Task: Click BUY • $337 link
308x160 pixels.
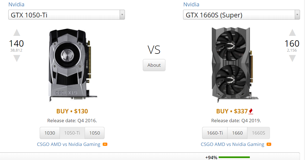Action: pyautogui.click(x=232, y=111)
